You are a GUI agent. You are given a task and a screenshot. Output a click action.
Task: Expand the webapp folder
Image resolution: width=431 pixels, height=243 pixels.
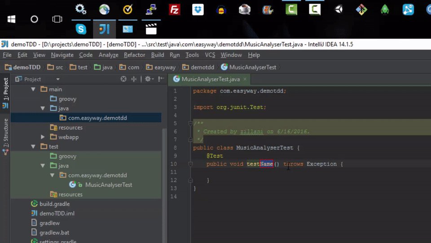click(43, 137)
